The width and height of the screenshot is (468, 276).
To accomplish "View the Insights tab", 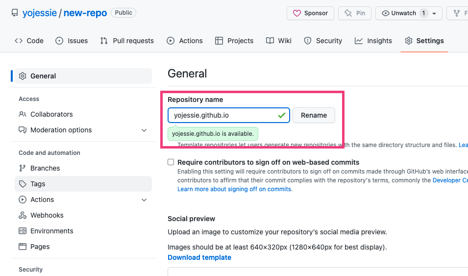I will 373,41.
